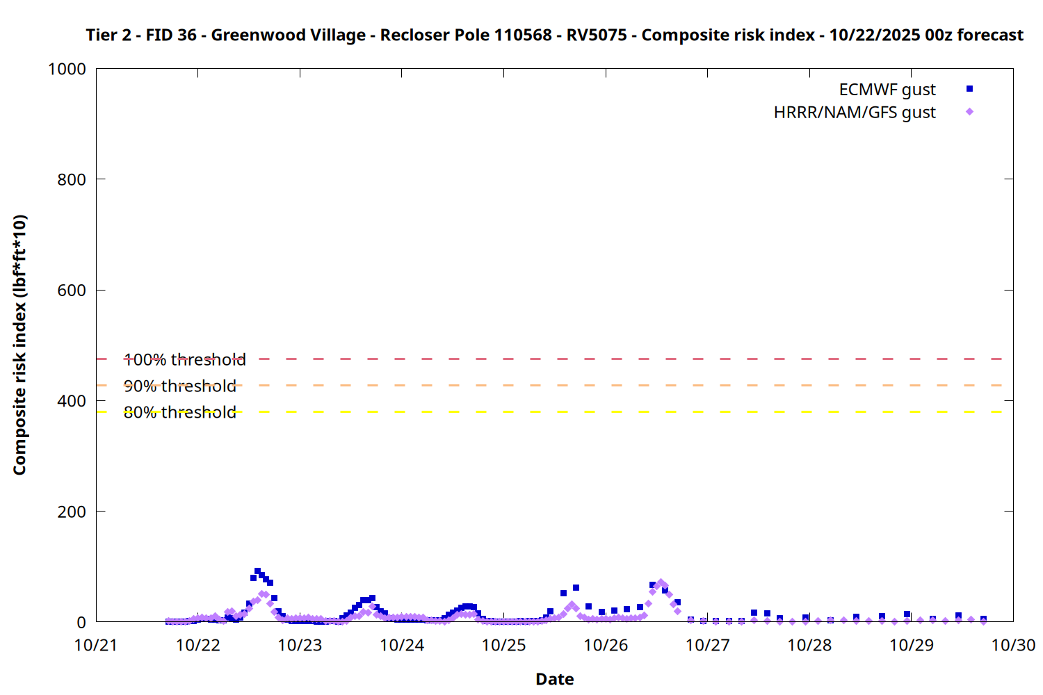
Task: Click the 1000 y-axis tick label
Action: click(67, 69)
